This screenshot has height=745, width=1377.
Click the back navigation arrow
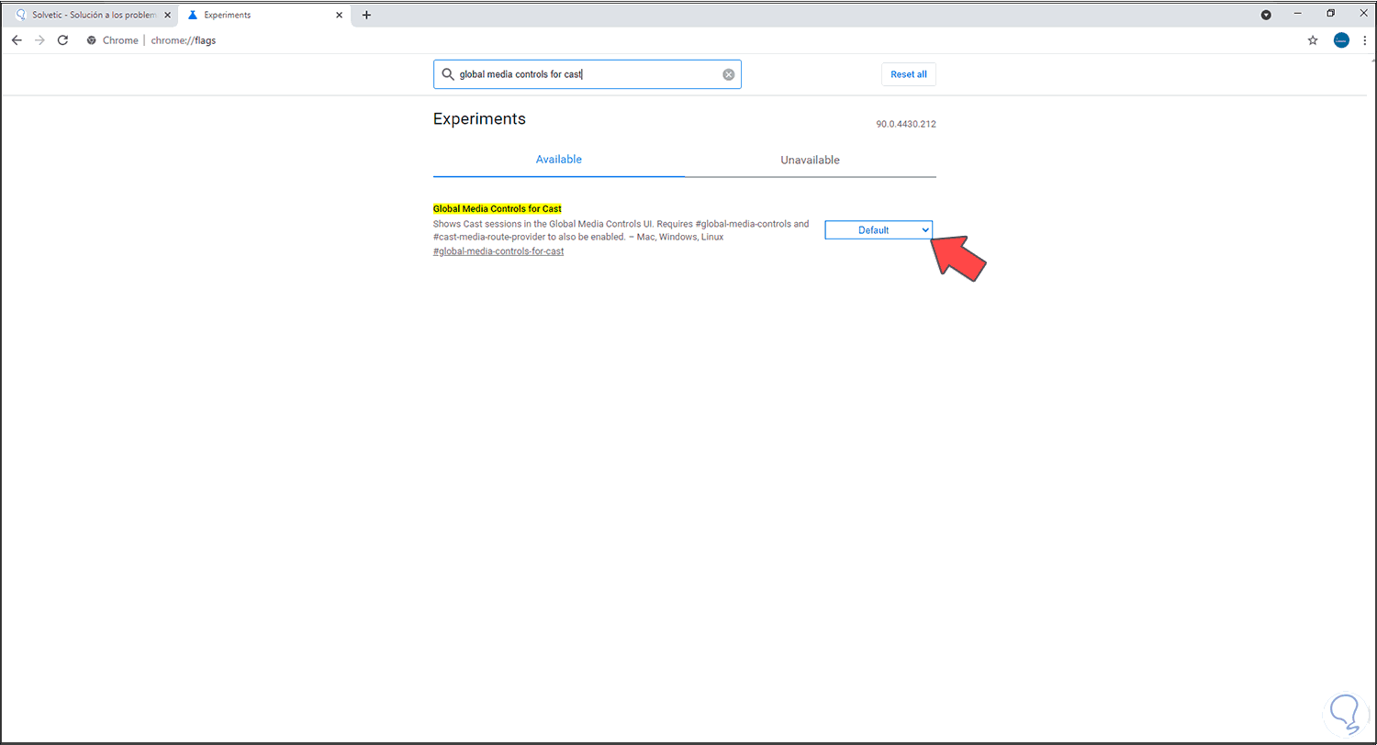(17, 39)
